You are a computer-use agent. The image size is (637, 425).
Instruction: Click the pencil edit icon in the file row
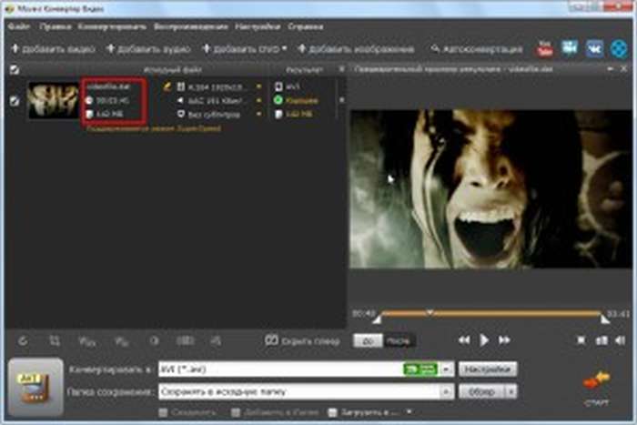click(167, 86)
